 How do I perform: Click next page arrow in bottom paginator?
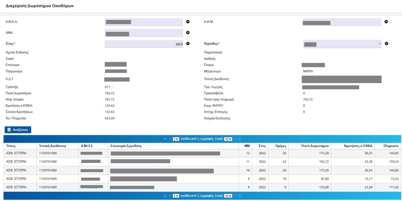point(235,196)
